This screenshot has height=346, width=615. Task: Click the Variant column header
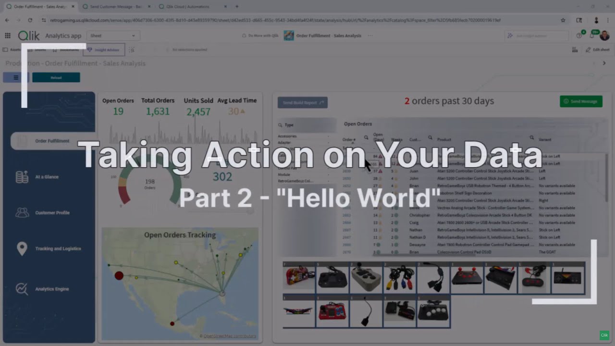click(545, 139)
